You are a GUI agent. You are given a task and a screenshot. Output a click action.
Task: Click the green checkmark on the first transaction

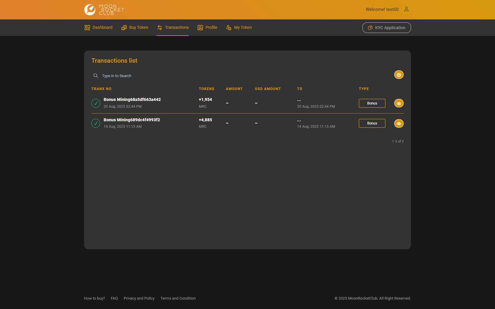coord(95,103)
